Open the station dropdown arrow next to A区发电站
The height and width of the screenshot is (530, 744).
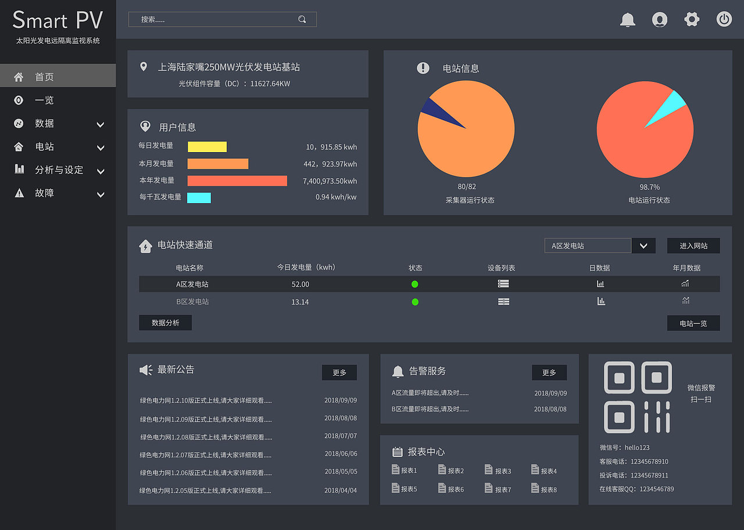click(643, 246)
